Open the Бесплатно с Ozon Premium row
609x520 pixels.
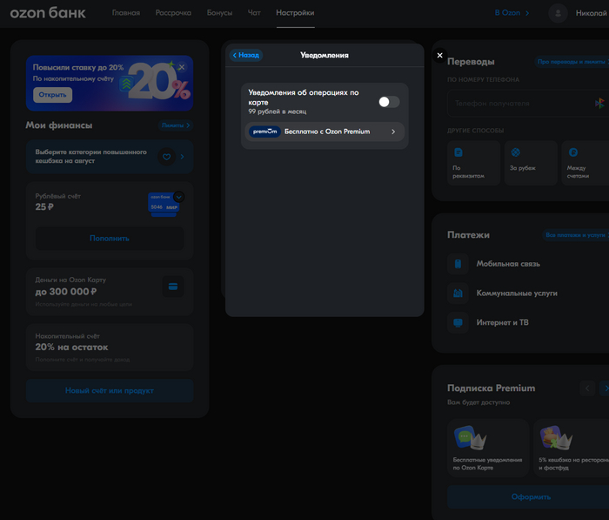tap(325, 132)
